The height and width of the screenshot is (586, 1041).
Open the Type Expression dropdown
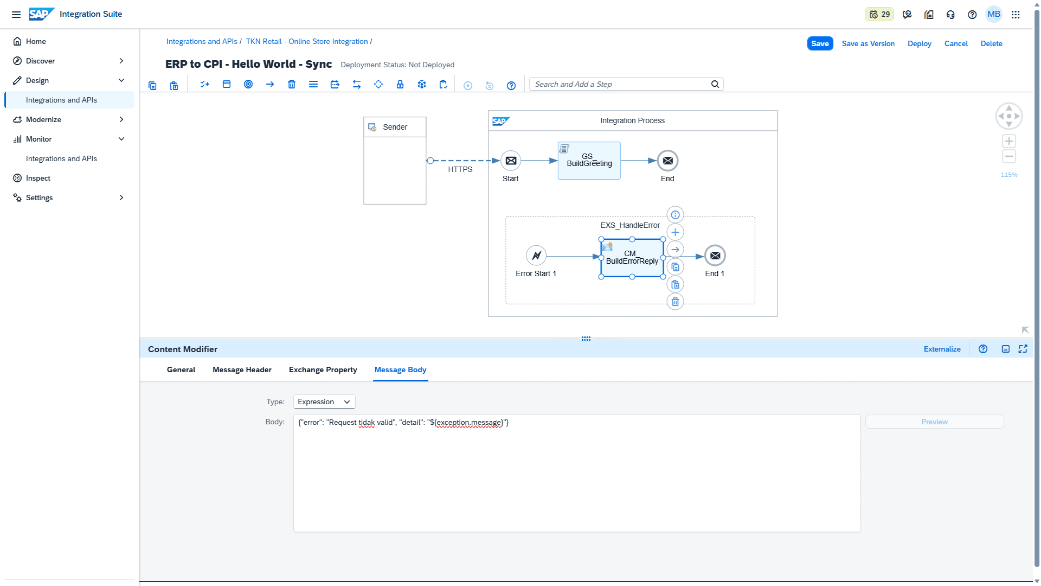[x=324, y=402]
